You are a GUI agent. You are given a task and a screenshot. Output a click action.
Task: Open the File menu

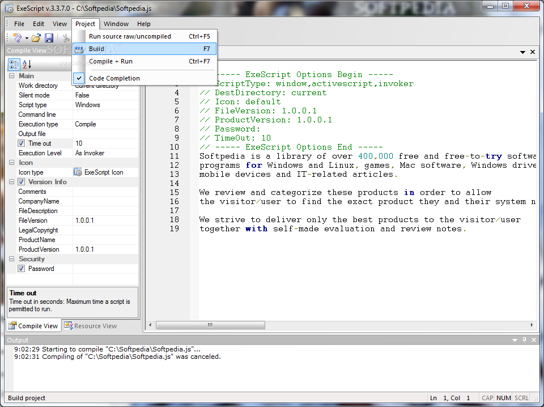[x=19, y=24]
